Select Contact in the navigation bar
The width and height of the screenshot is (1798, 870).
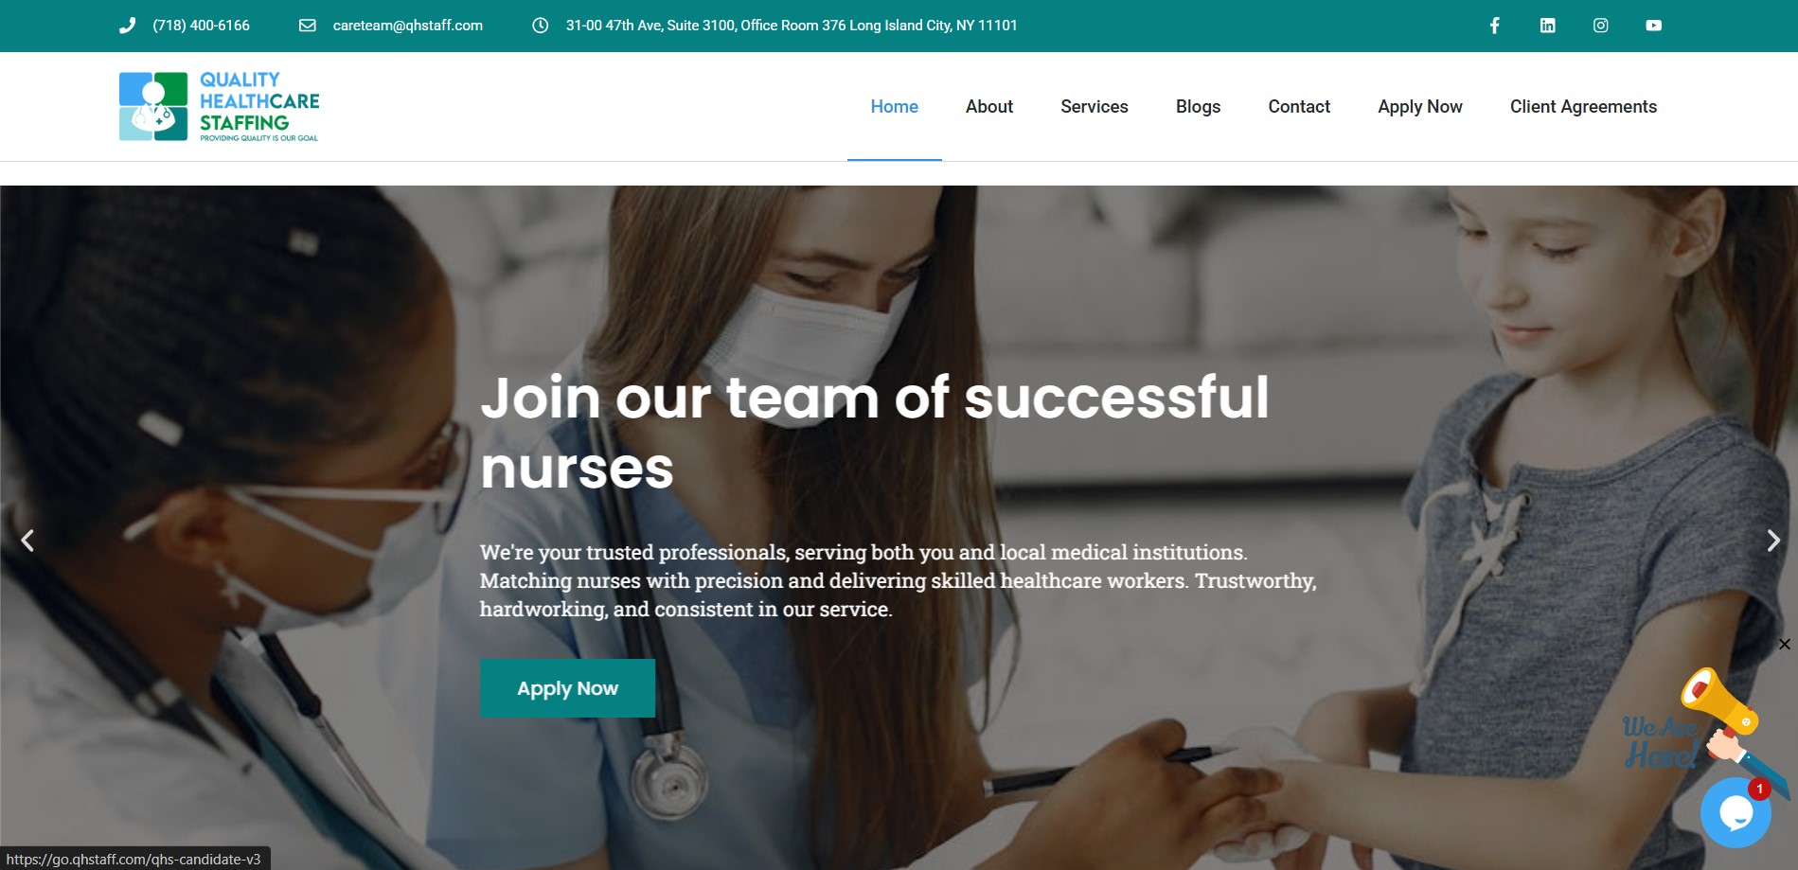tap(1299, 107)
